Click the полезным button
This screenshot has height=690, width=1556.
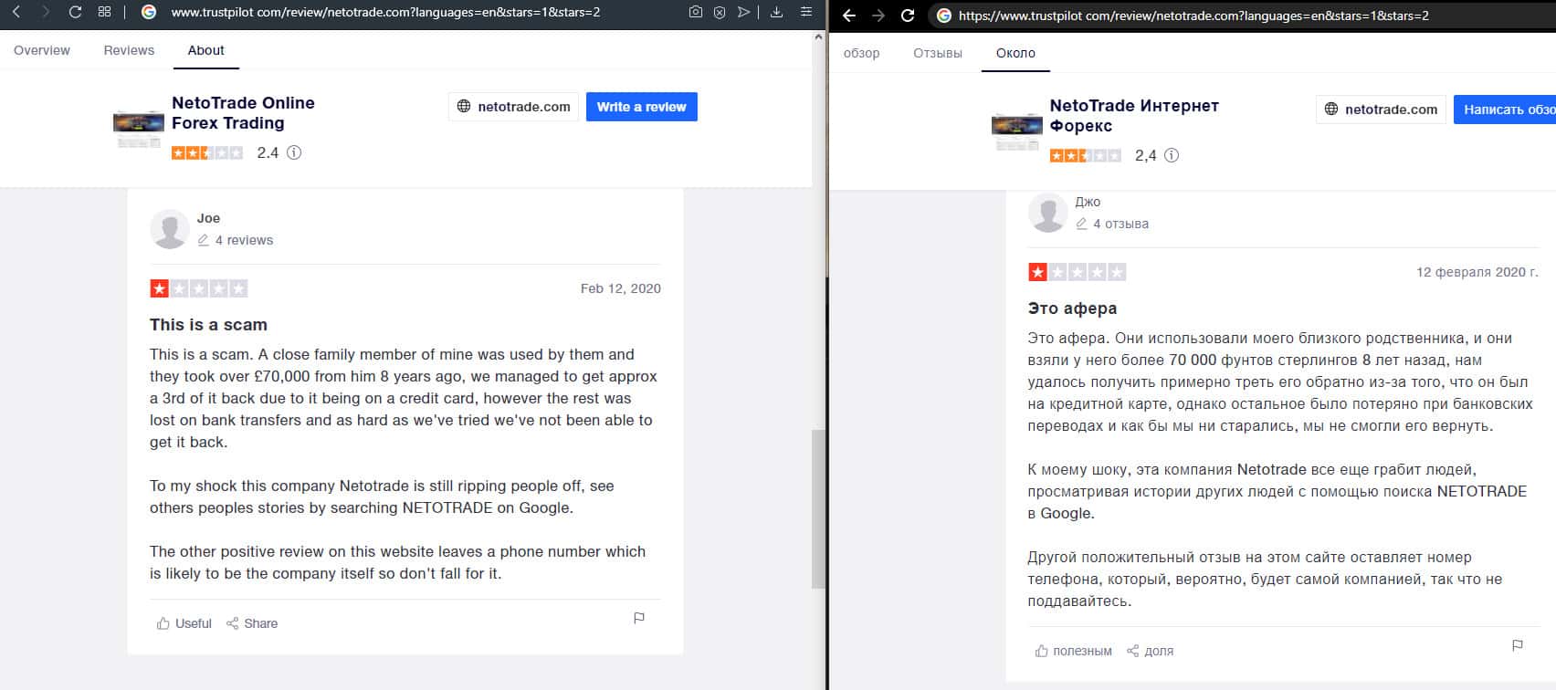(x=1074, y=651)
